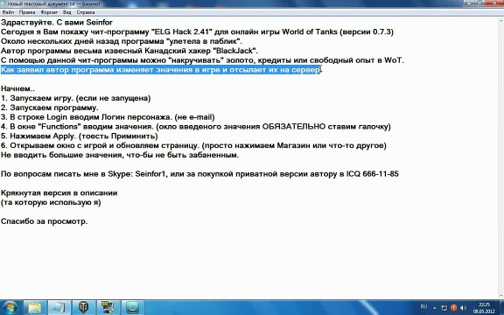Image resolution: width=504 pixels, height=315 pixels.
Task: Click line 'Не вводить большие значения'
Action: (120, 155)
